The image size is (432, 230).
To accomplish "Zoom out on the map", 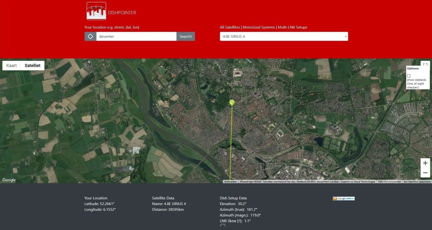I will 425,173.
